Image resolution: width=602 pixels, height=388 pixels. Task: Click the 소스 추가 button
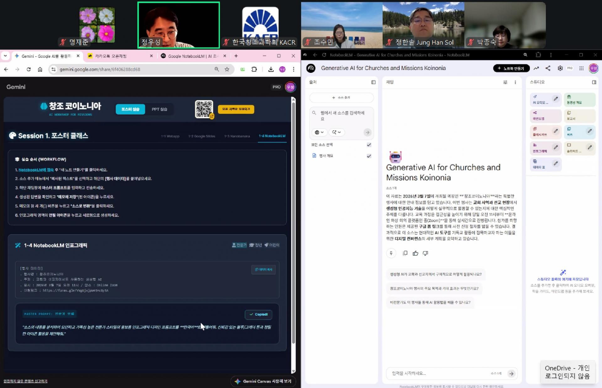tap(341, 98)
